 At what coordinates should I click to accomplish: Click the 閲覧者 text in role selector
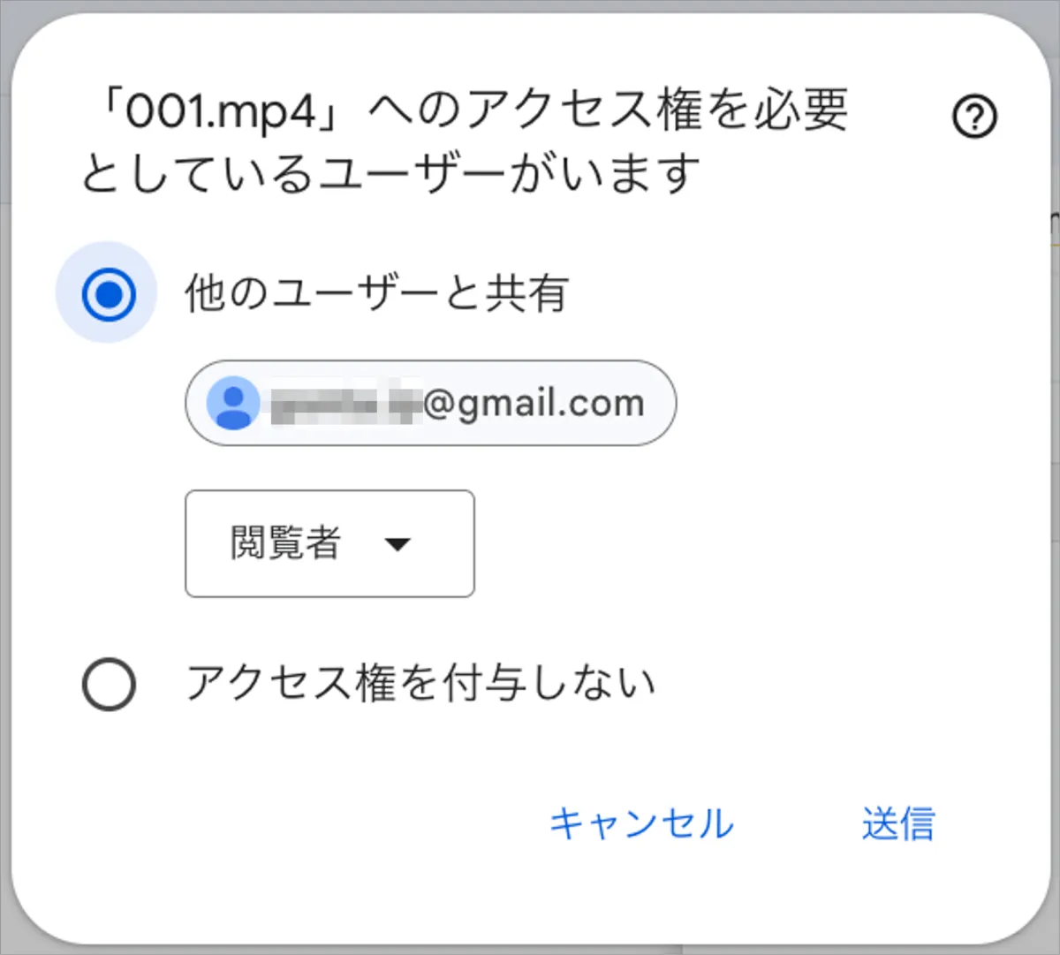284,544
